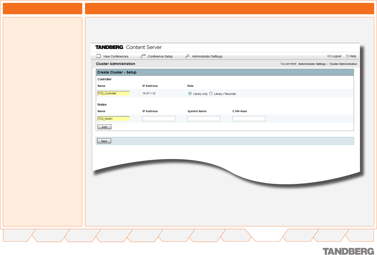Select the Library / Recorder role
Image resolution: width=377 pixels, height=255 pixels.
coord(211,94)
